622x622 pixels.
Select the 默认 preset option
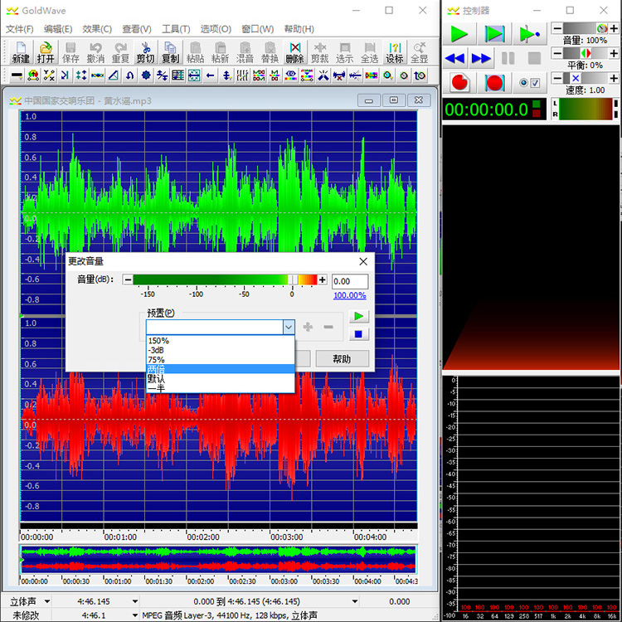tap(221, 379)
